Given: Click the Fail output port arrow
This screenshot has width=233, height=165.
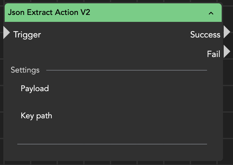Looking at the screenshot, I should tap(227, 52).
